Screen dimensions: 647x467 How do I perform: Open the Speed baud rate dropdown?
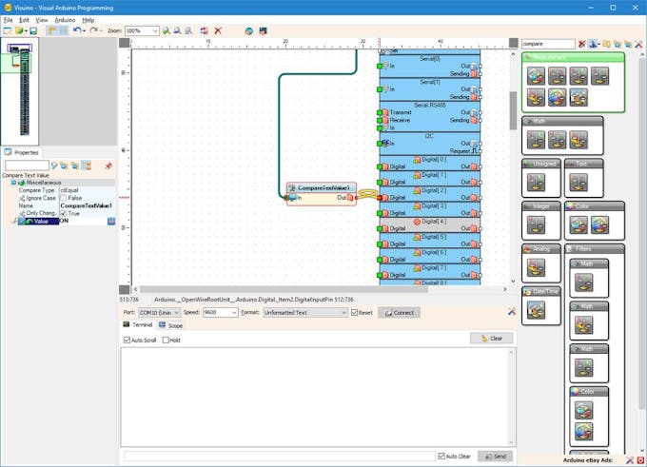pyautogui.click(x=233, y=312)
